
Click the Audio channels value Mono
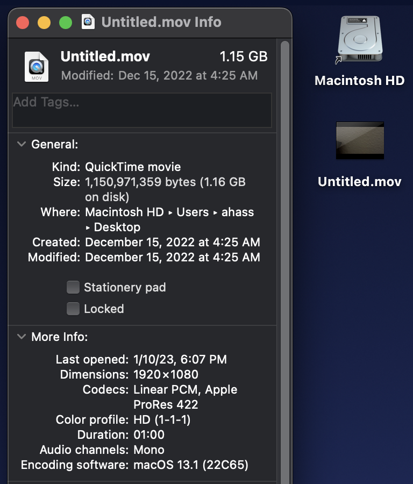click(149, 450)
